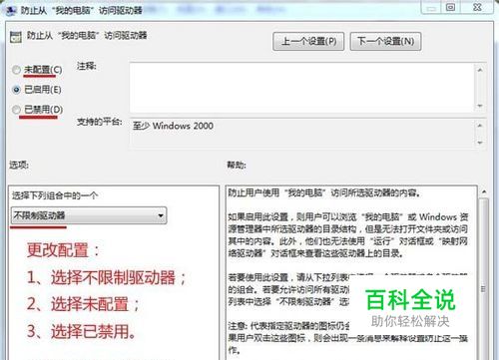Click the 选项: label
This screenshot has height=360, width=499.
click(x=19, y=165)
